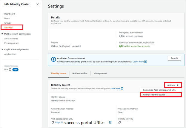Copy the Identity store ID
Viewport: 186px width, 128px height.
tap(119, 122)
